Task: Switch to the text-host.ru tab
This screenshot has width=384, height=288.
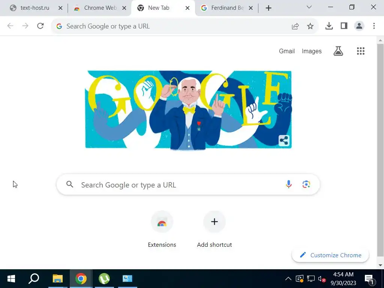Action: (36, 8)
